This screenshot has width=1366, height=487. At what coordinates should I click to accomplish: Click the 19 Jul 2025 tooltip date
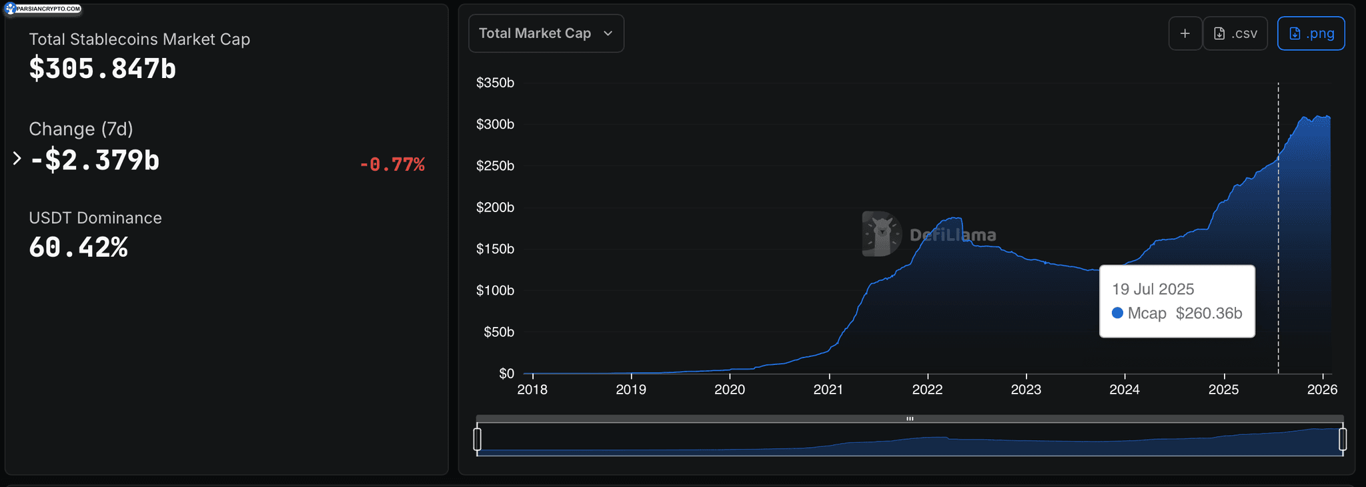point(1153,289)
